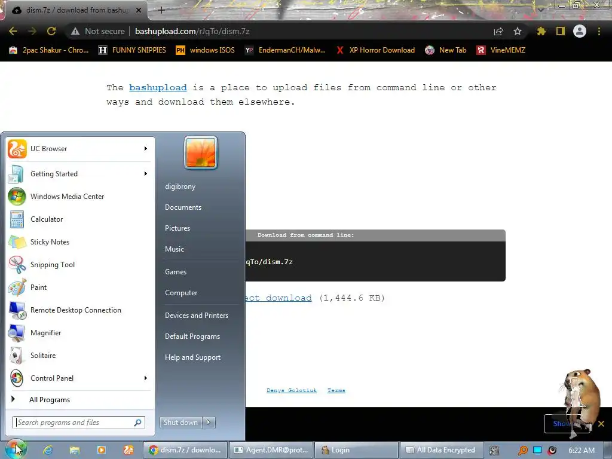Switch to Chrome dism.7z taskbar window
The image size is (612, 459).
pyautogui.click(x=185, y=450)
